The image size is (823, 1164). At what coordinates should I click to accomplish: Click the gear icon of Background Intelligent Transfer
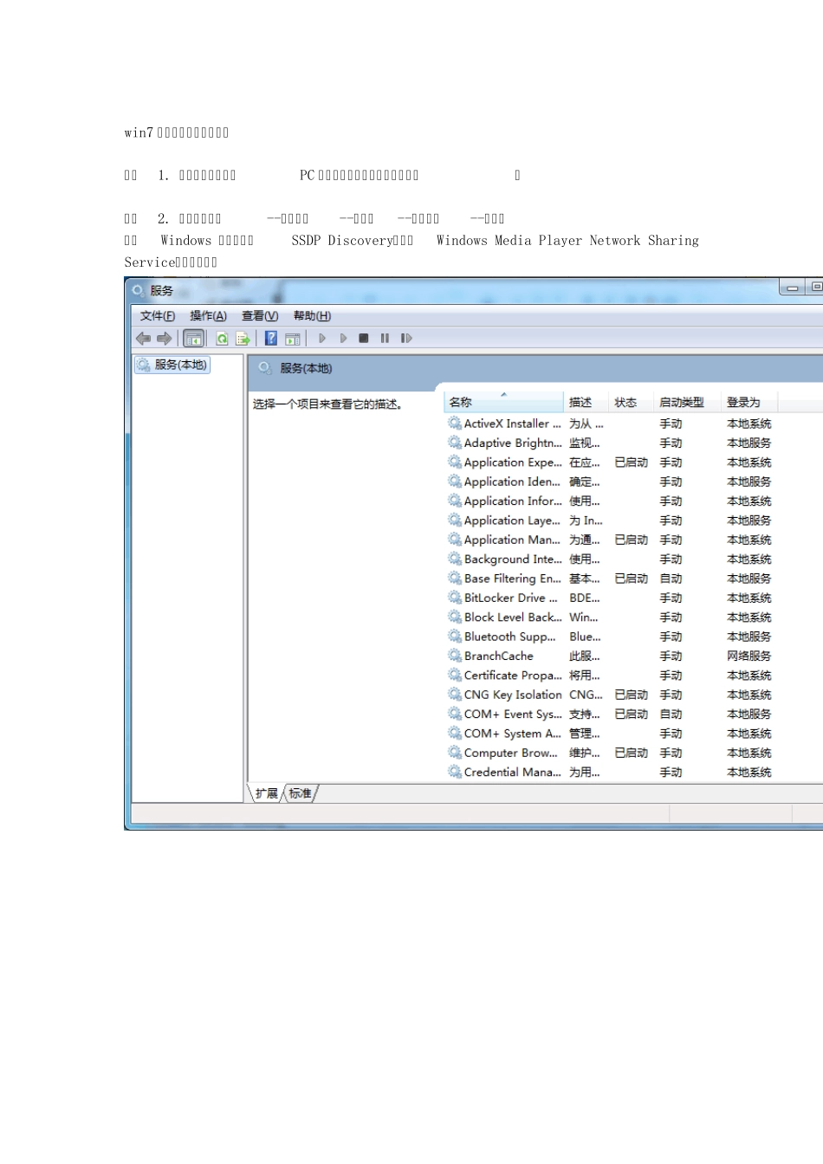click(x=455, y=559)
